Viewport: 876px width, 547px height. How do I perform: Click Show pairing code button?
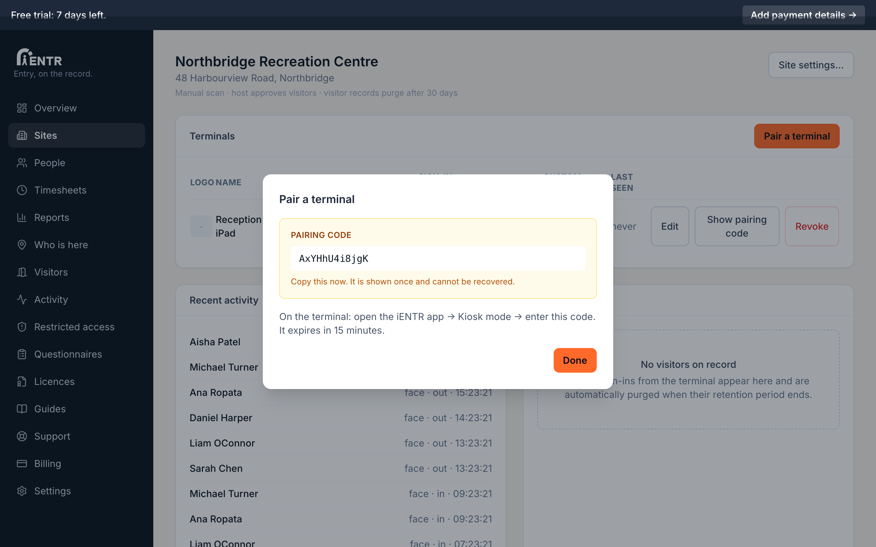(737, 226)
